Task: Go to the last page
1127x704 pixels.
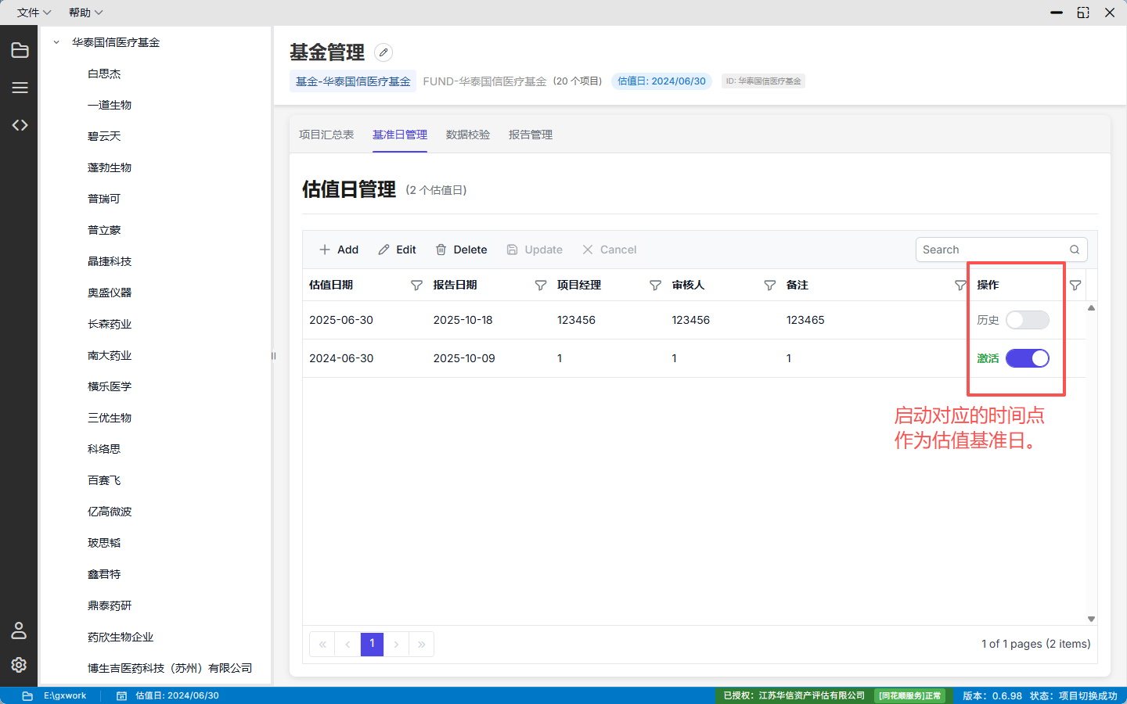Action: click(x=421, y=645)
